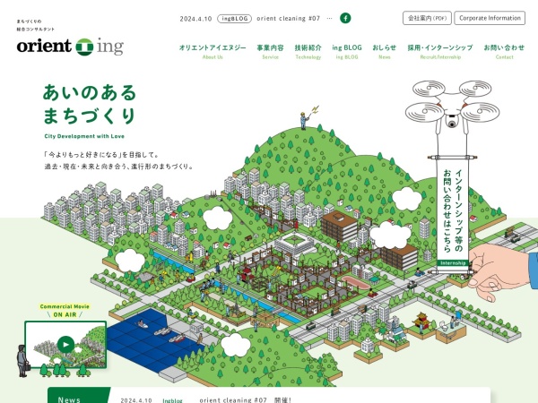The height and width of the screenshot is (403, 538).
Task: Open the Commercial Movie thumbnail
Action: coord(65,345)
